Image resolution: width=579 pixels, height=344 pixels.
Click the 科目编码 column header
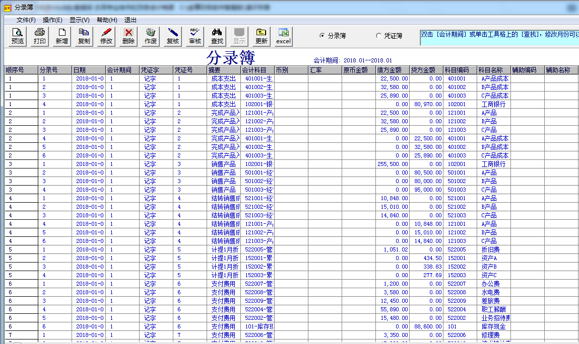coord(460,70)
